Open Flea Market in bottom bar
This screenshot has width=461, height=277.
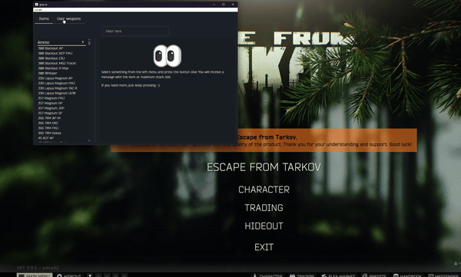338,275
